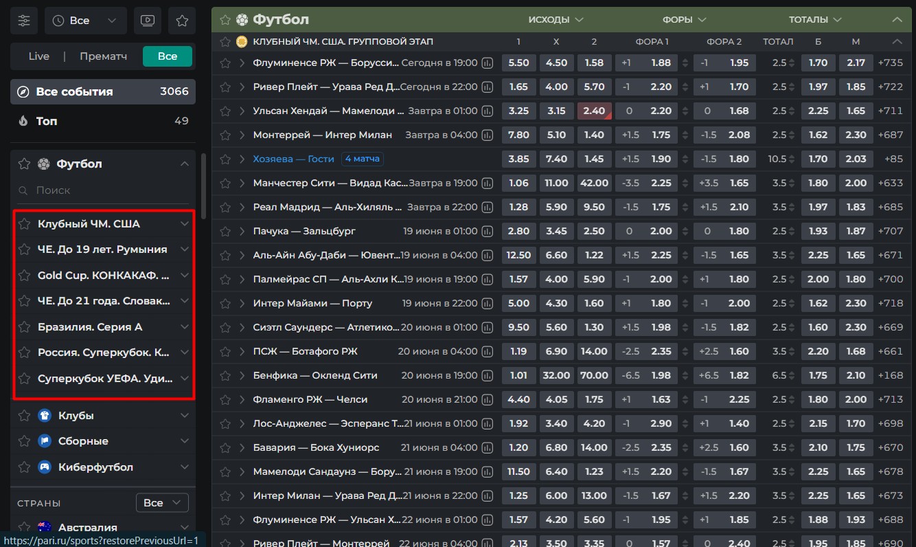Open statistics icon for Ульсан Хендай — Мамелоди match
916x547 pixels.
coord(488,111)
